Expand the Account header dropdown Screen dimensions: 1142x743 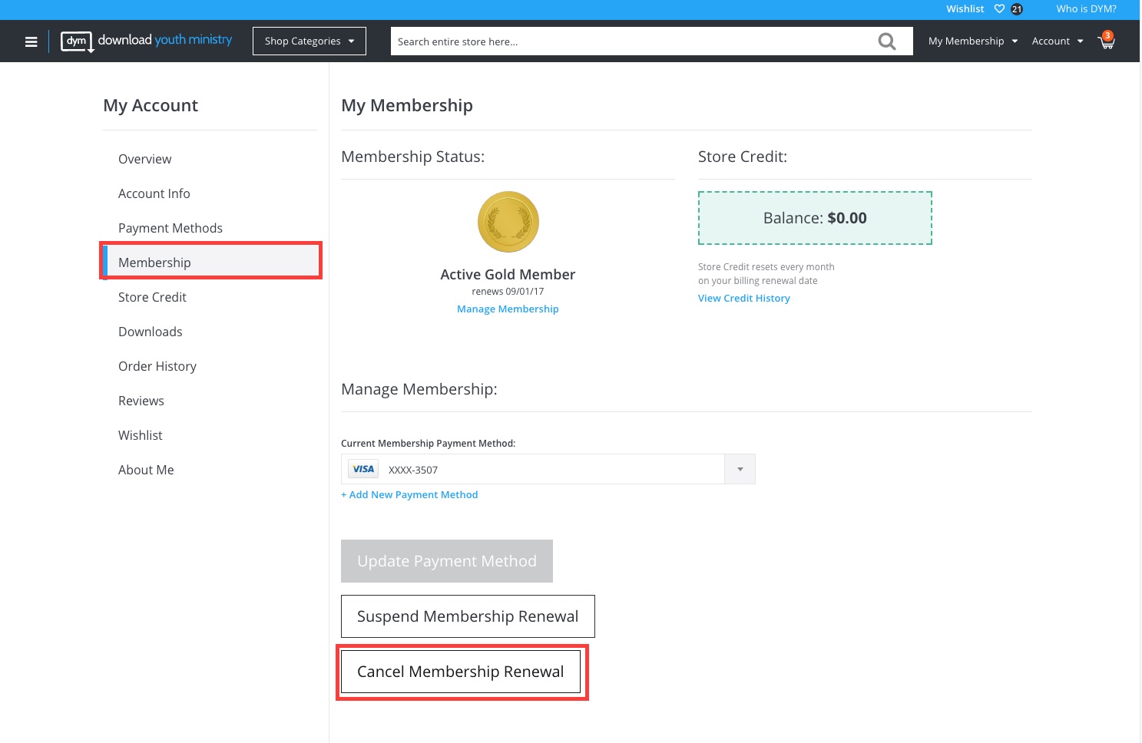(x=1058, y=41)
